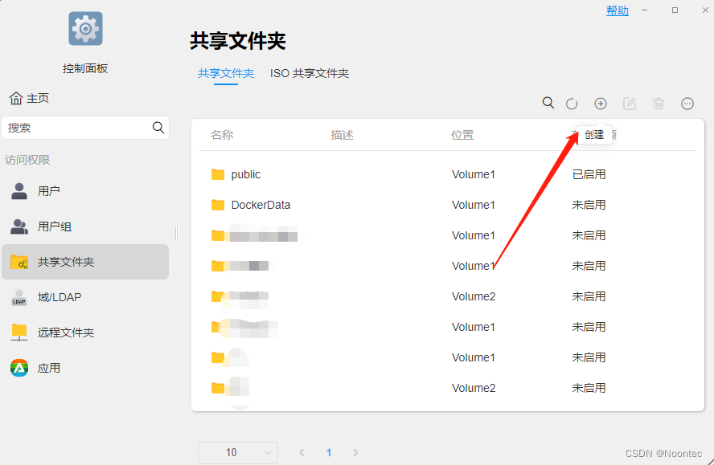This screenshot has height=465, width=714.
Task: Click 未启用 status in DockerData row
Action: (x=589, y=206)
